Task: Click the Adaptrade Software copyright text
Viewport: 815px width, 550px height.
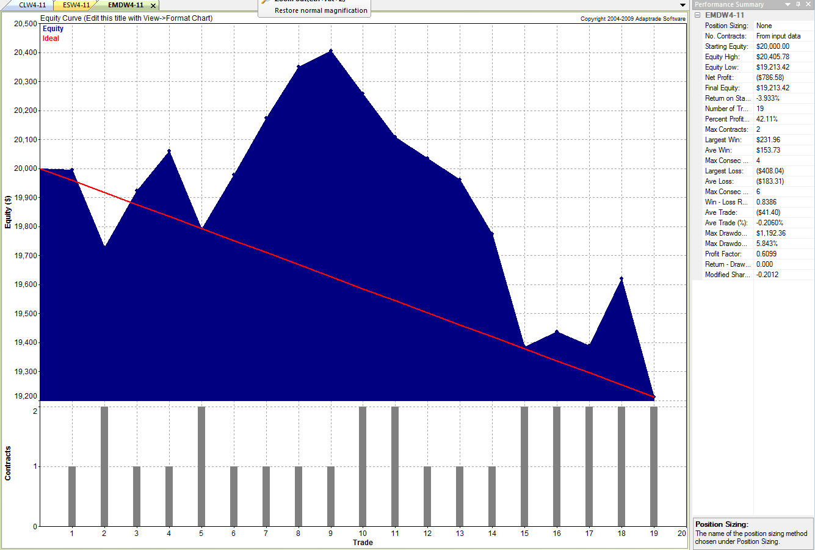Action: click(633, 19)
